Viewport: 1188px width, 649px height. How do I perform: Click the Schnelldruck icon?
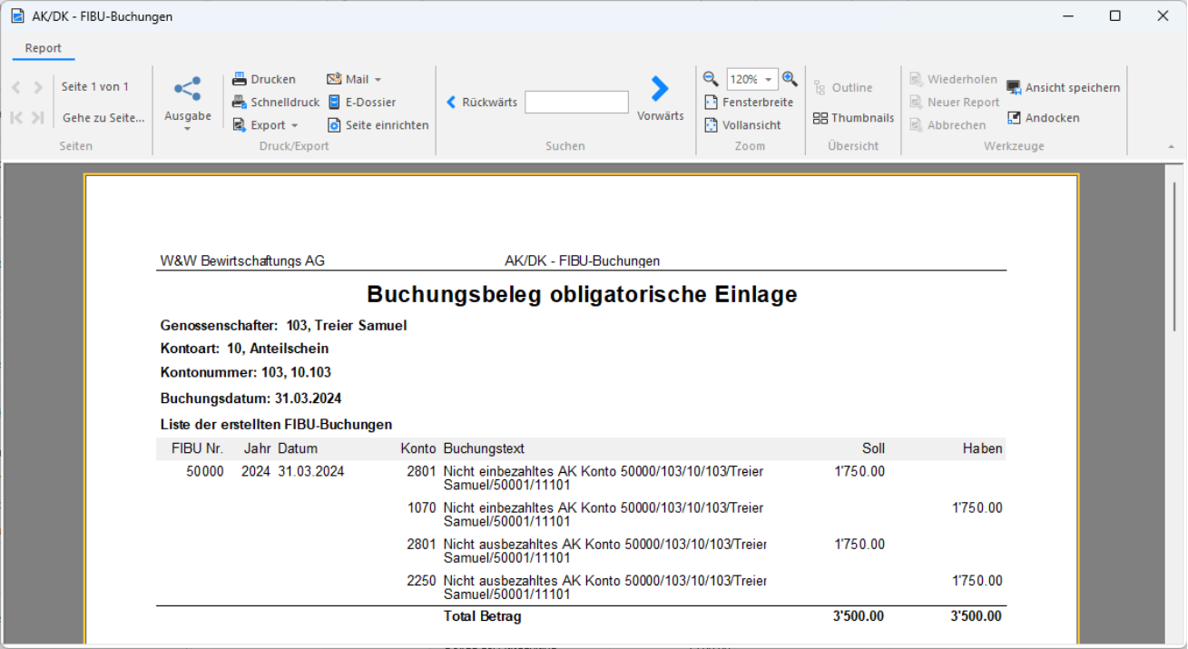[x=240, y=103]
